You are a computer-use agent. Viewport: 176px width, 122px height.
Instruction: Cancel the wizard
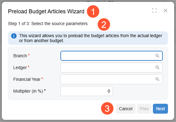point(125,109)
